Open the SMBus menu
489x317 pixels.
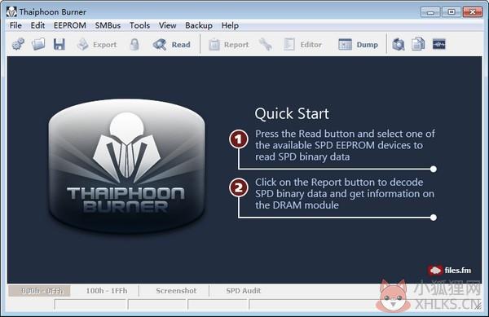(108, 25)
